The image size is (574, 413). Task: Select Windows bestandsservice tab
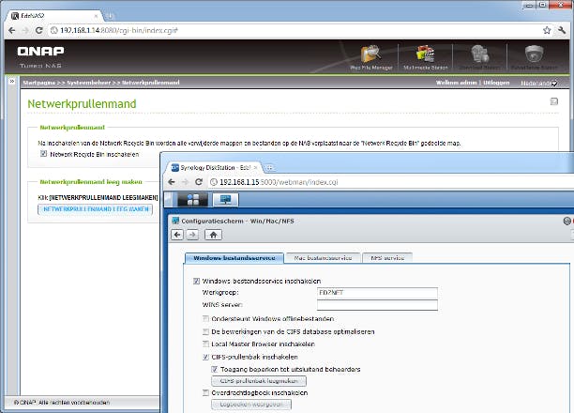tap(234, 258)
